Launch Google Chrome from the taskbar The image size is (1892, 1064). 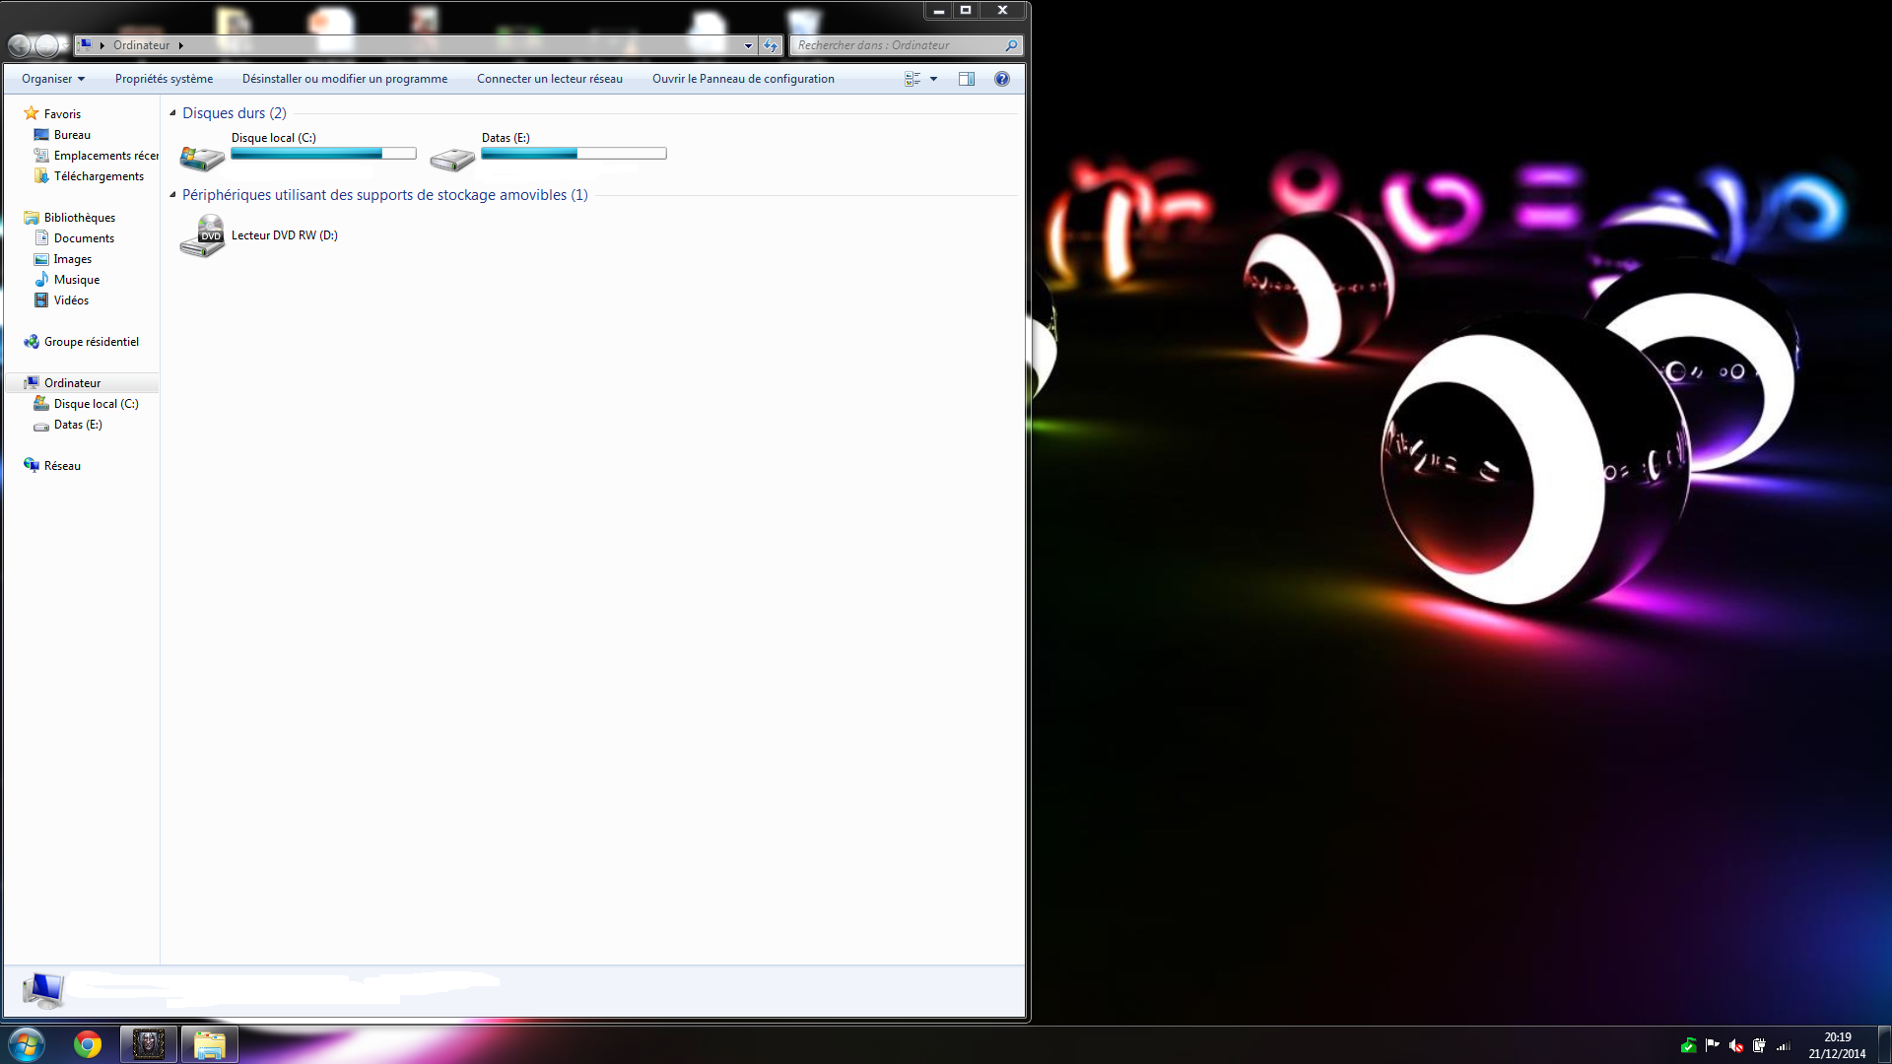[88, 1044]
